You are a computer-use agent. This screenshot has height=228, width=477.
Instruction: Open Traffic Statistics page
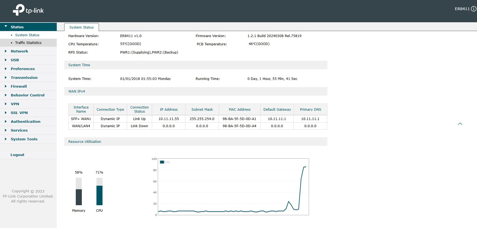pyautogui.click(x=28, y=43)
